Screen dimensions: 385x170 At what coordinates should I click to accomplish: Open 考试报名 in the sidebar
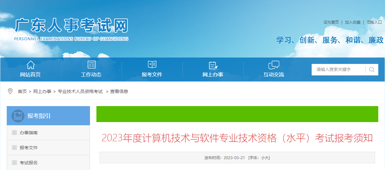[29, 163]
